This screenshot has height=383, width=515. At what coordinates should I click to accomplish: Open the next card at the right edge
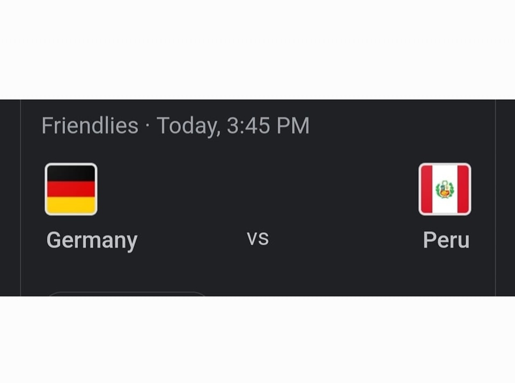pos(505,198)
